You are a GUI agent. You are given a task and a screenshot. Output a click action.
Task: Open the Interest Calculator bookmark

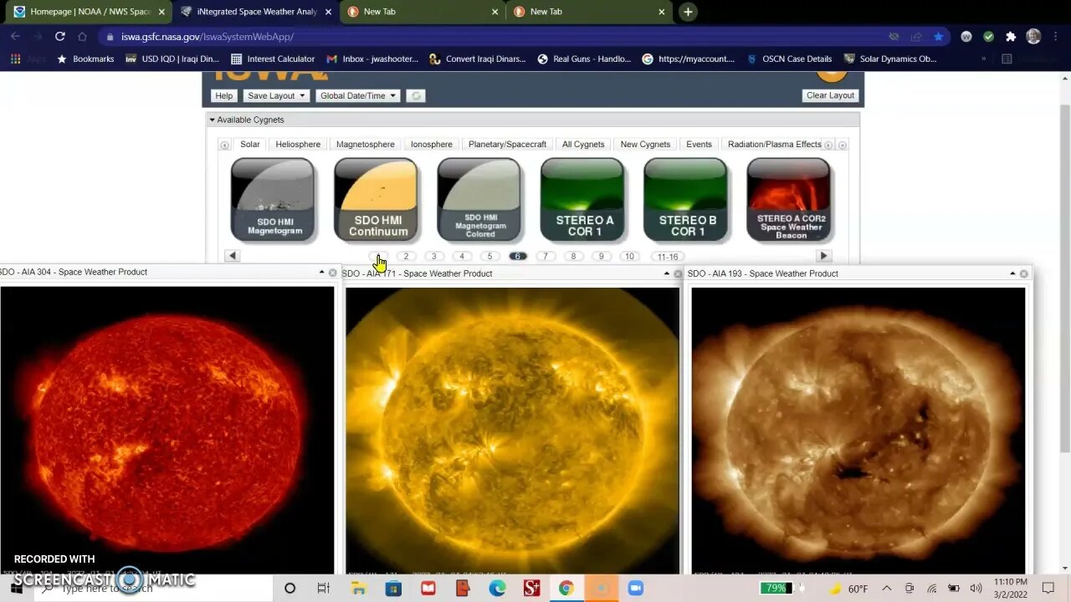pos(272,59)
